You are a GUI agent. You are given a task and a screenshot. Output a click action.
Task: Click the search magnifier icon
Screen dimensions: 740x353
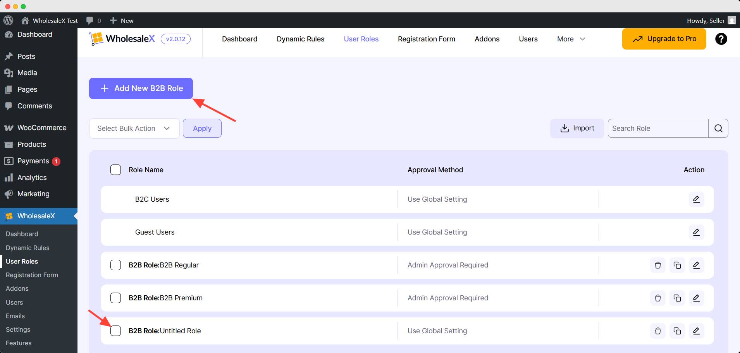pos(718,128)
